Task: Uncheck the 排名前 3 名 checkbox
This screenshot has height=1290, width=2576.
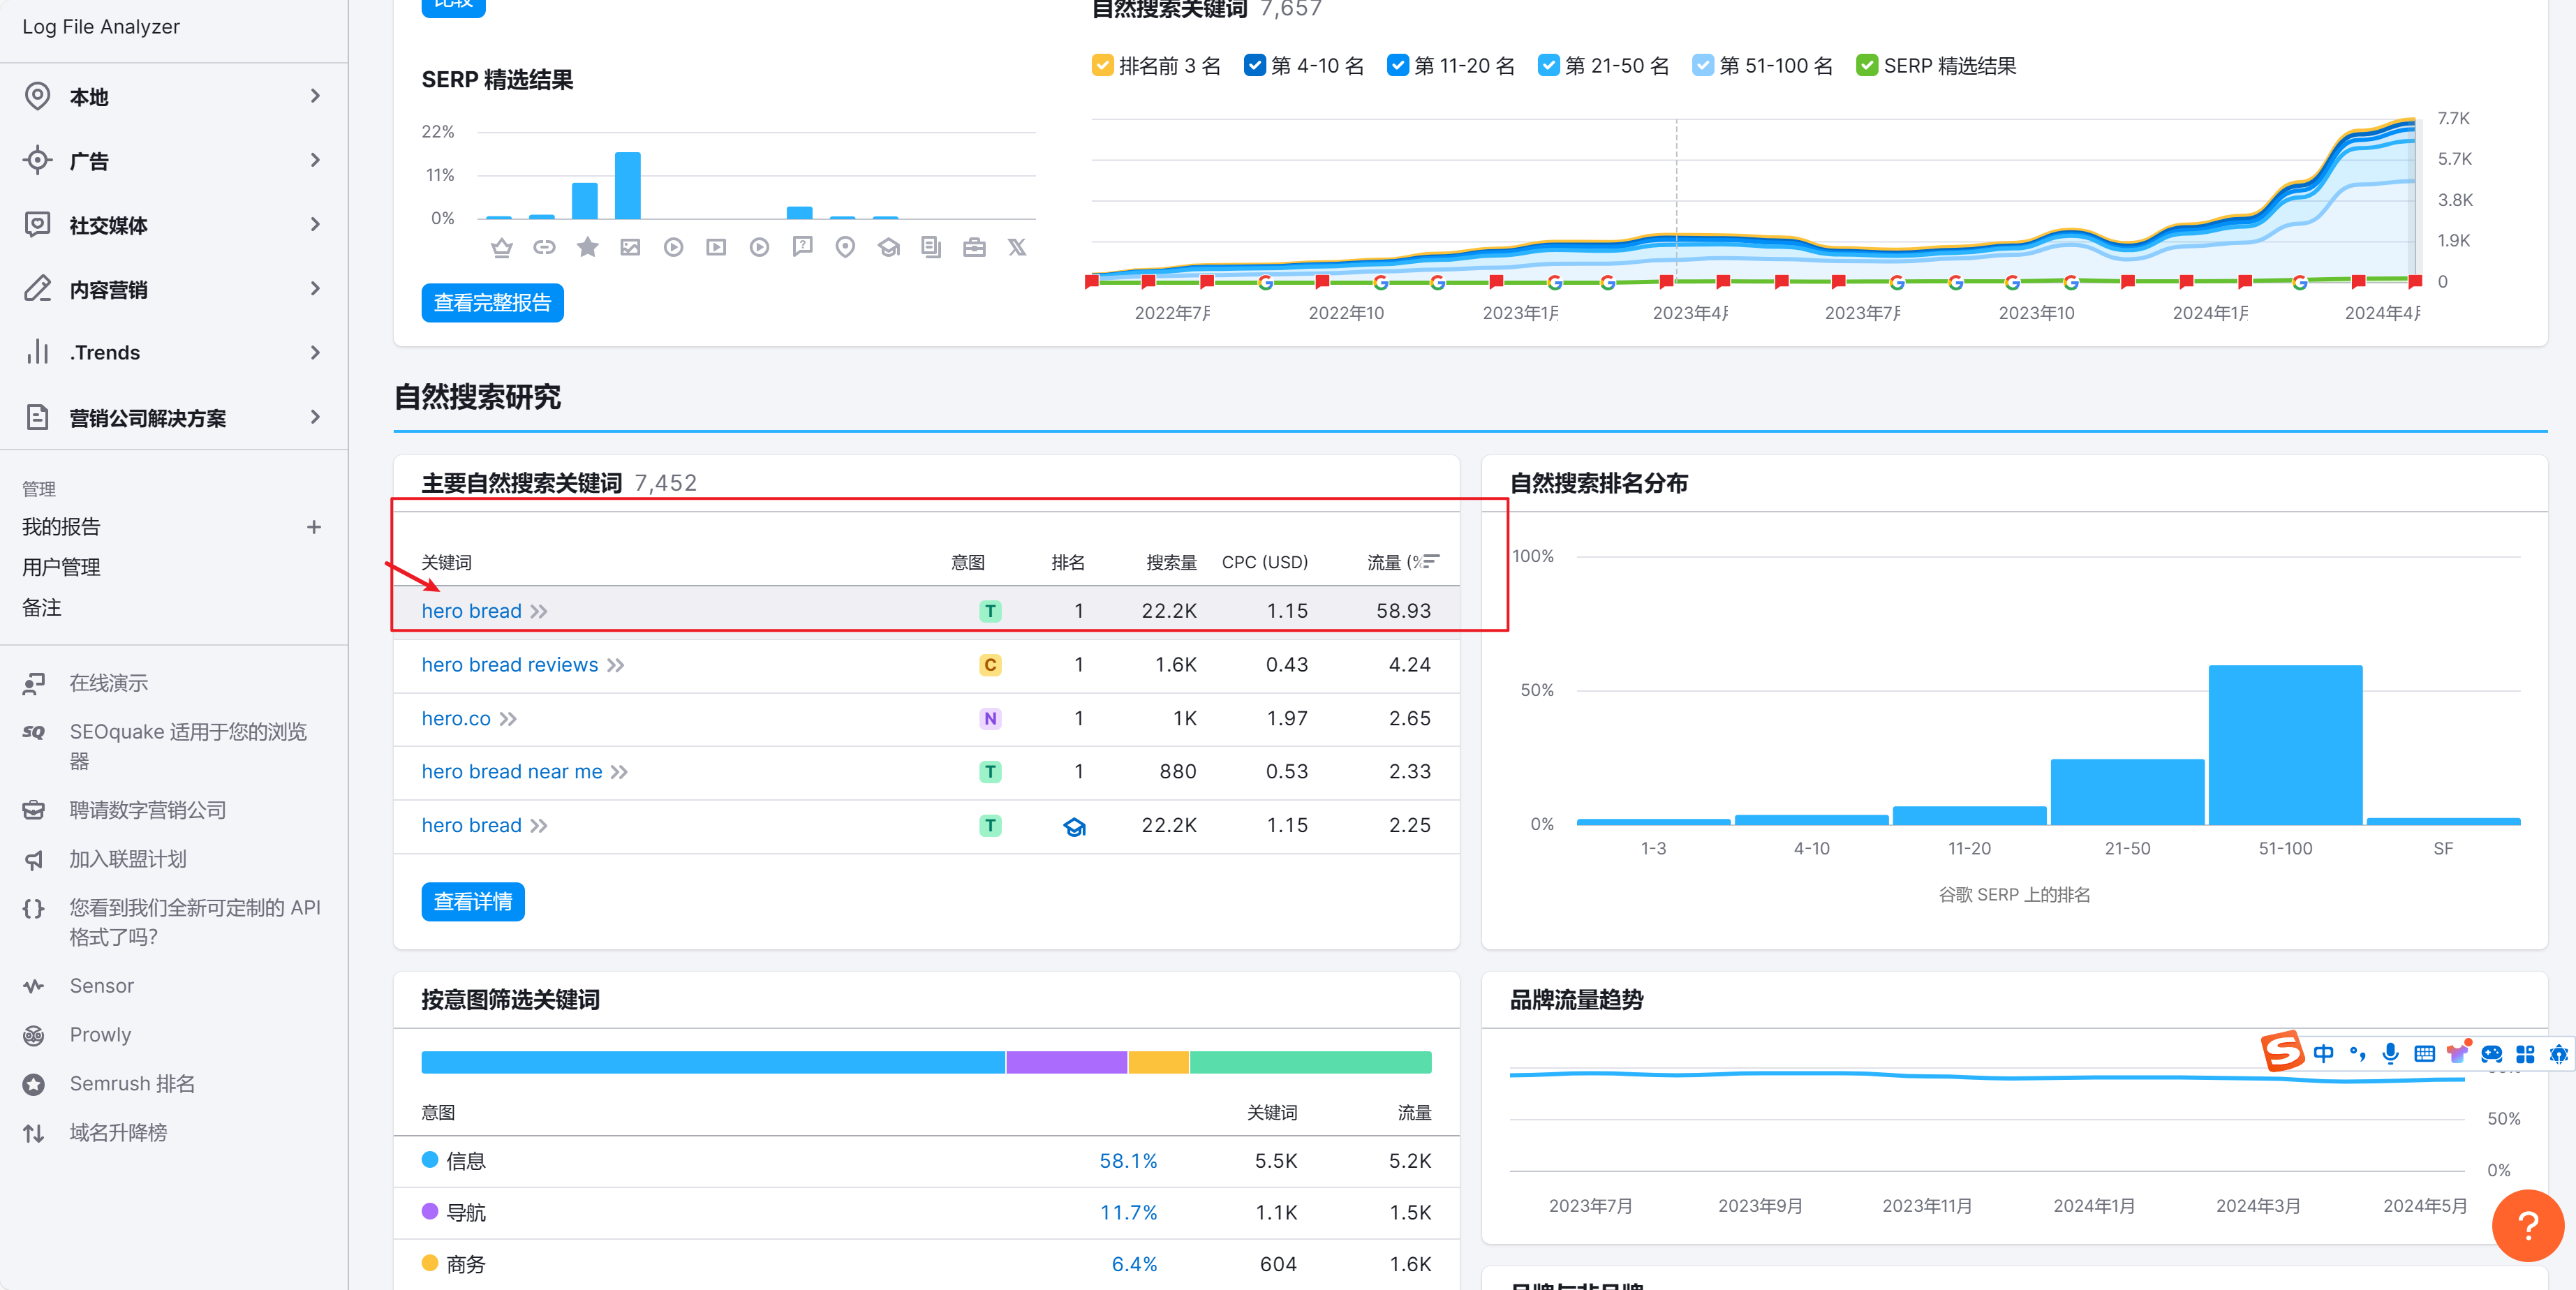Action: click(x=1102, y=66)
